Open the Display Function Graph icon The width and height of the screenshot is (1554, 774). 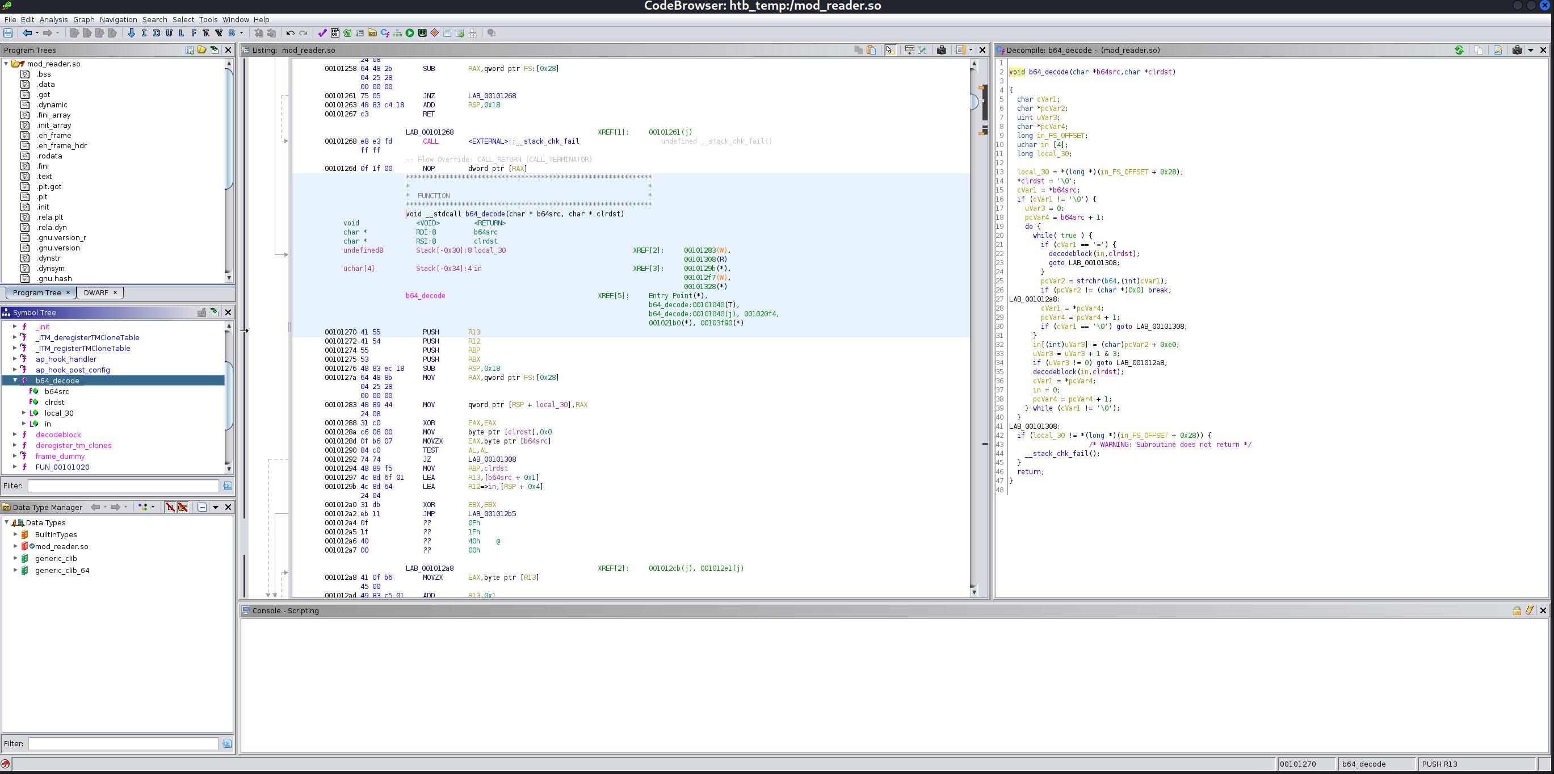[397, 33]
